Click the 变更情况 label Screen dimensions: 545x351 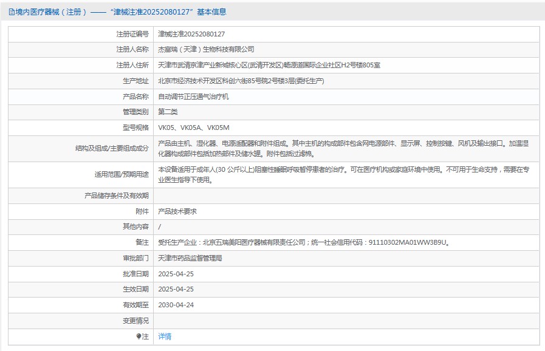[x=135, y=321]
